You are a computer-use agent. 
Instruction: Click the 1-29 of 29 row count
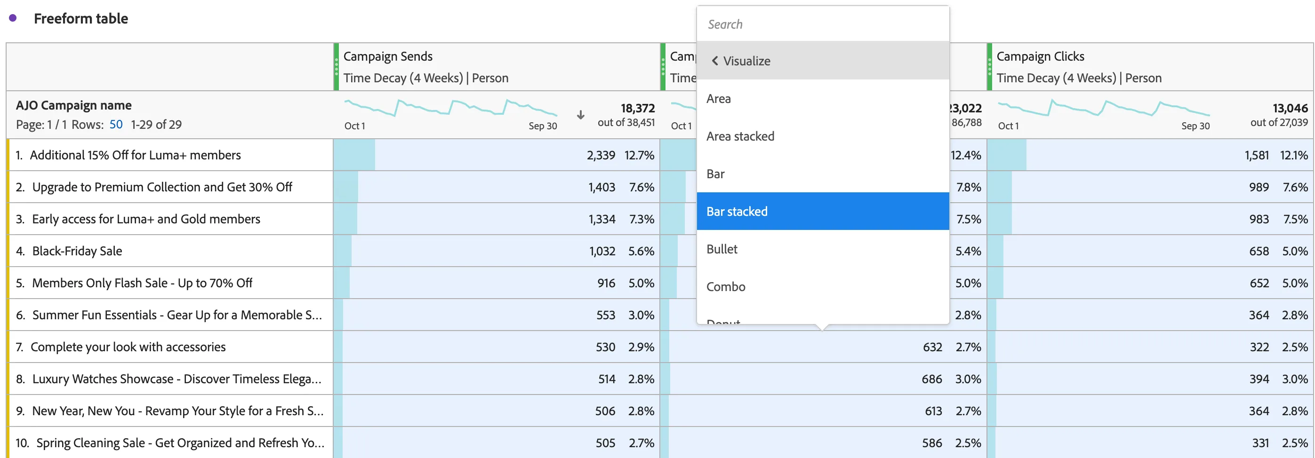(x=156, y=125)
